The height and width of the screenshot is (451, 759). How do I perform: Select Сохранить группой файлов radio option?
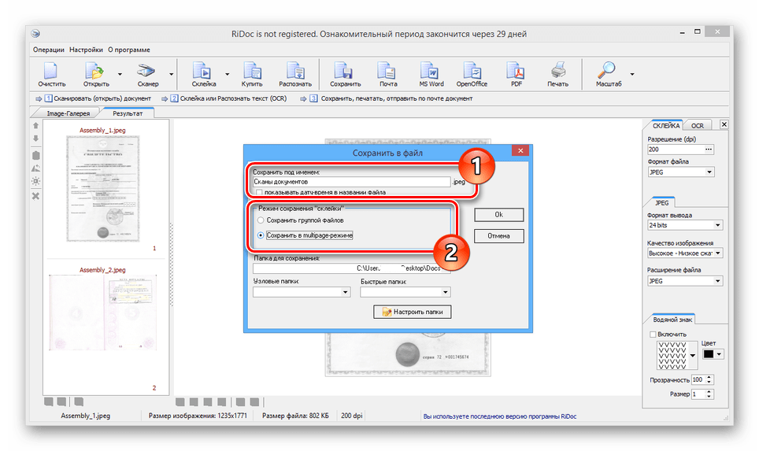click(x=261, y=220)
